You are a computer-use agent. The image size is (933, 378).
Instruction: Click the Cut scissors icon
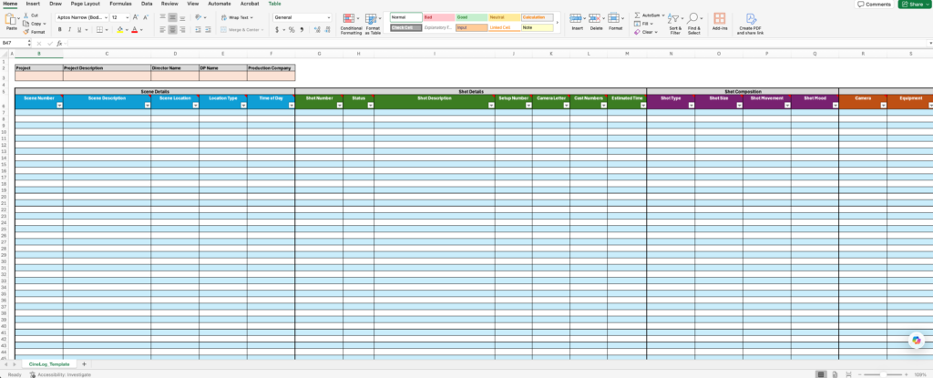26,15
